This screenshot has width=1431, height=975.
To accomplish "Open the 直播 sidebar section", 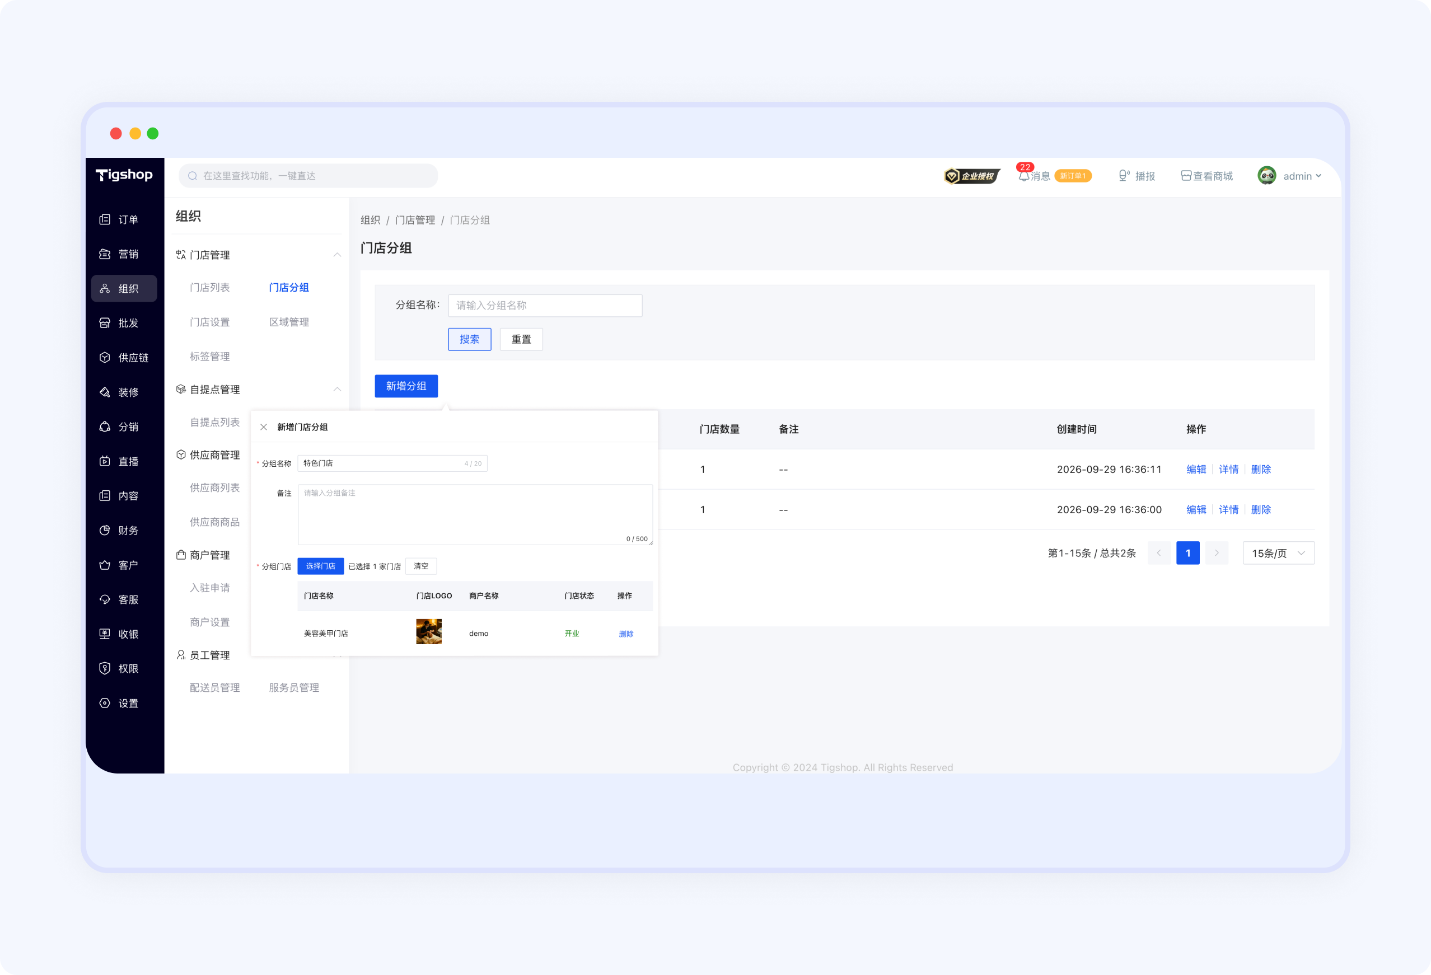I will pyautogui.click(x=124, y=461).
